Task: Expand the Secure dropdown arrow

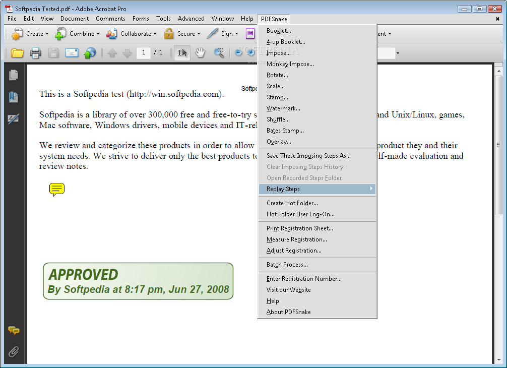Action: point(199,34)
